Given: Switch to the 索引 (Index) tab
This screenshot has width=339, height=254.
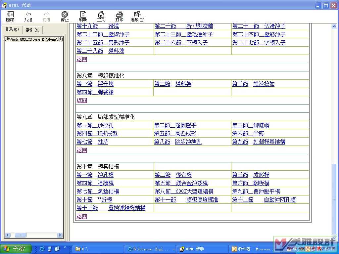Looking at the screenshot, I should 32,30.
